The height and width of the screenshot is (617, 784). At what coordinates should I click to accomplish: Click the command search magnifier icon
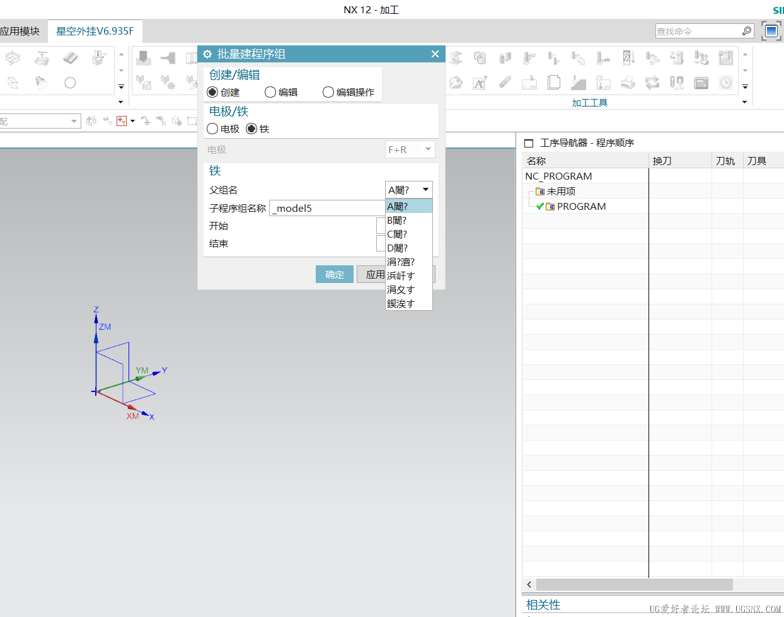tap(747, 31)
